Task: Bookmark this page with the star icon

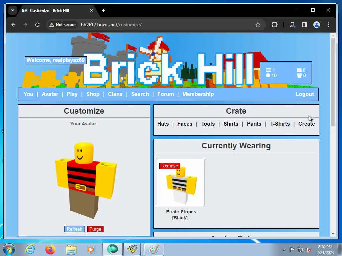Action: click(x=258, y=25)
